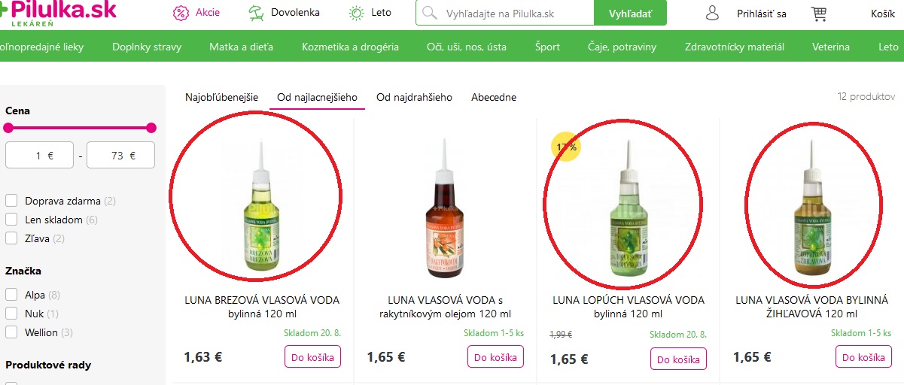Click the 17% discount badge
This screenshot has height=385, width=904.
(x=565, y=147)
